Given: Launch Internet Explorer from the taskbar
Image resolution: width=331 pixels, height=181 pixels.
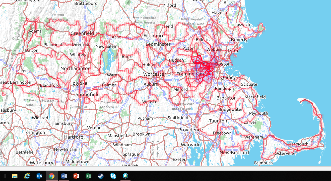Looking at the screenshot, I should pos(27,176).
